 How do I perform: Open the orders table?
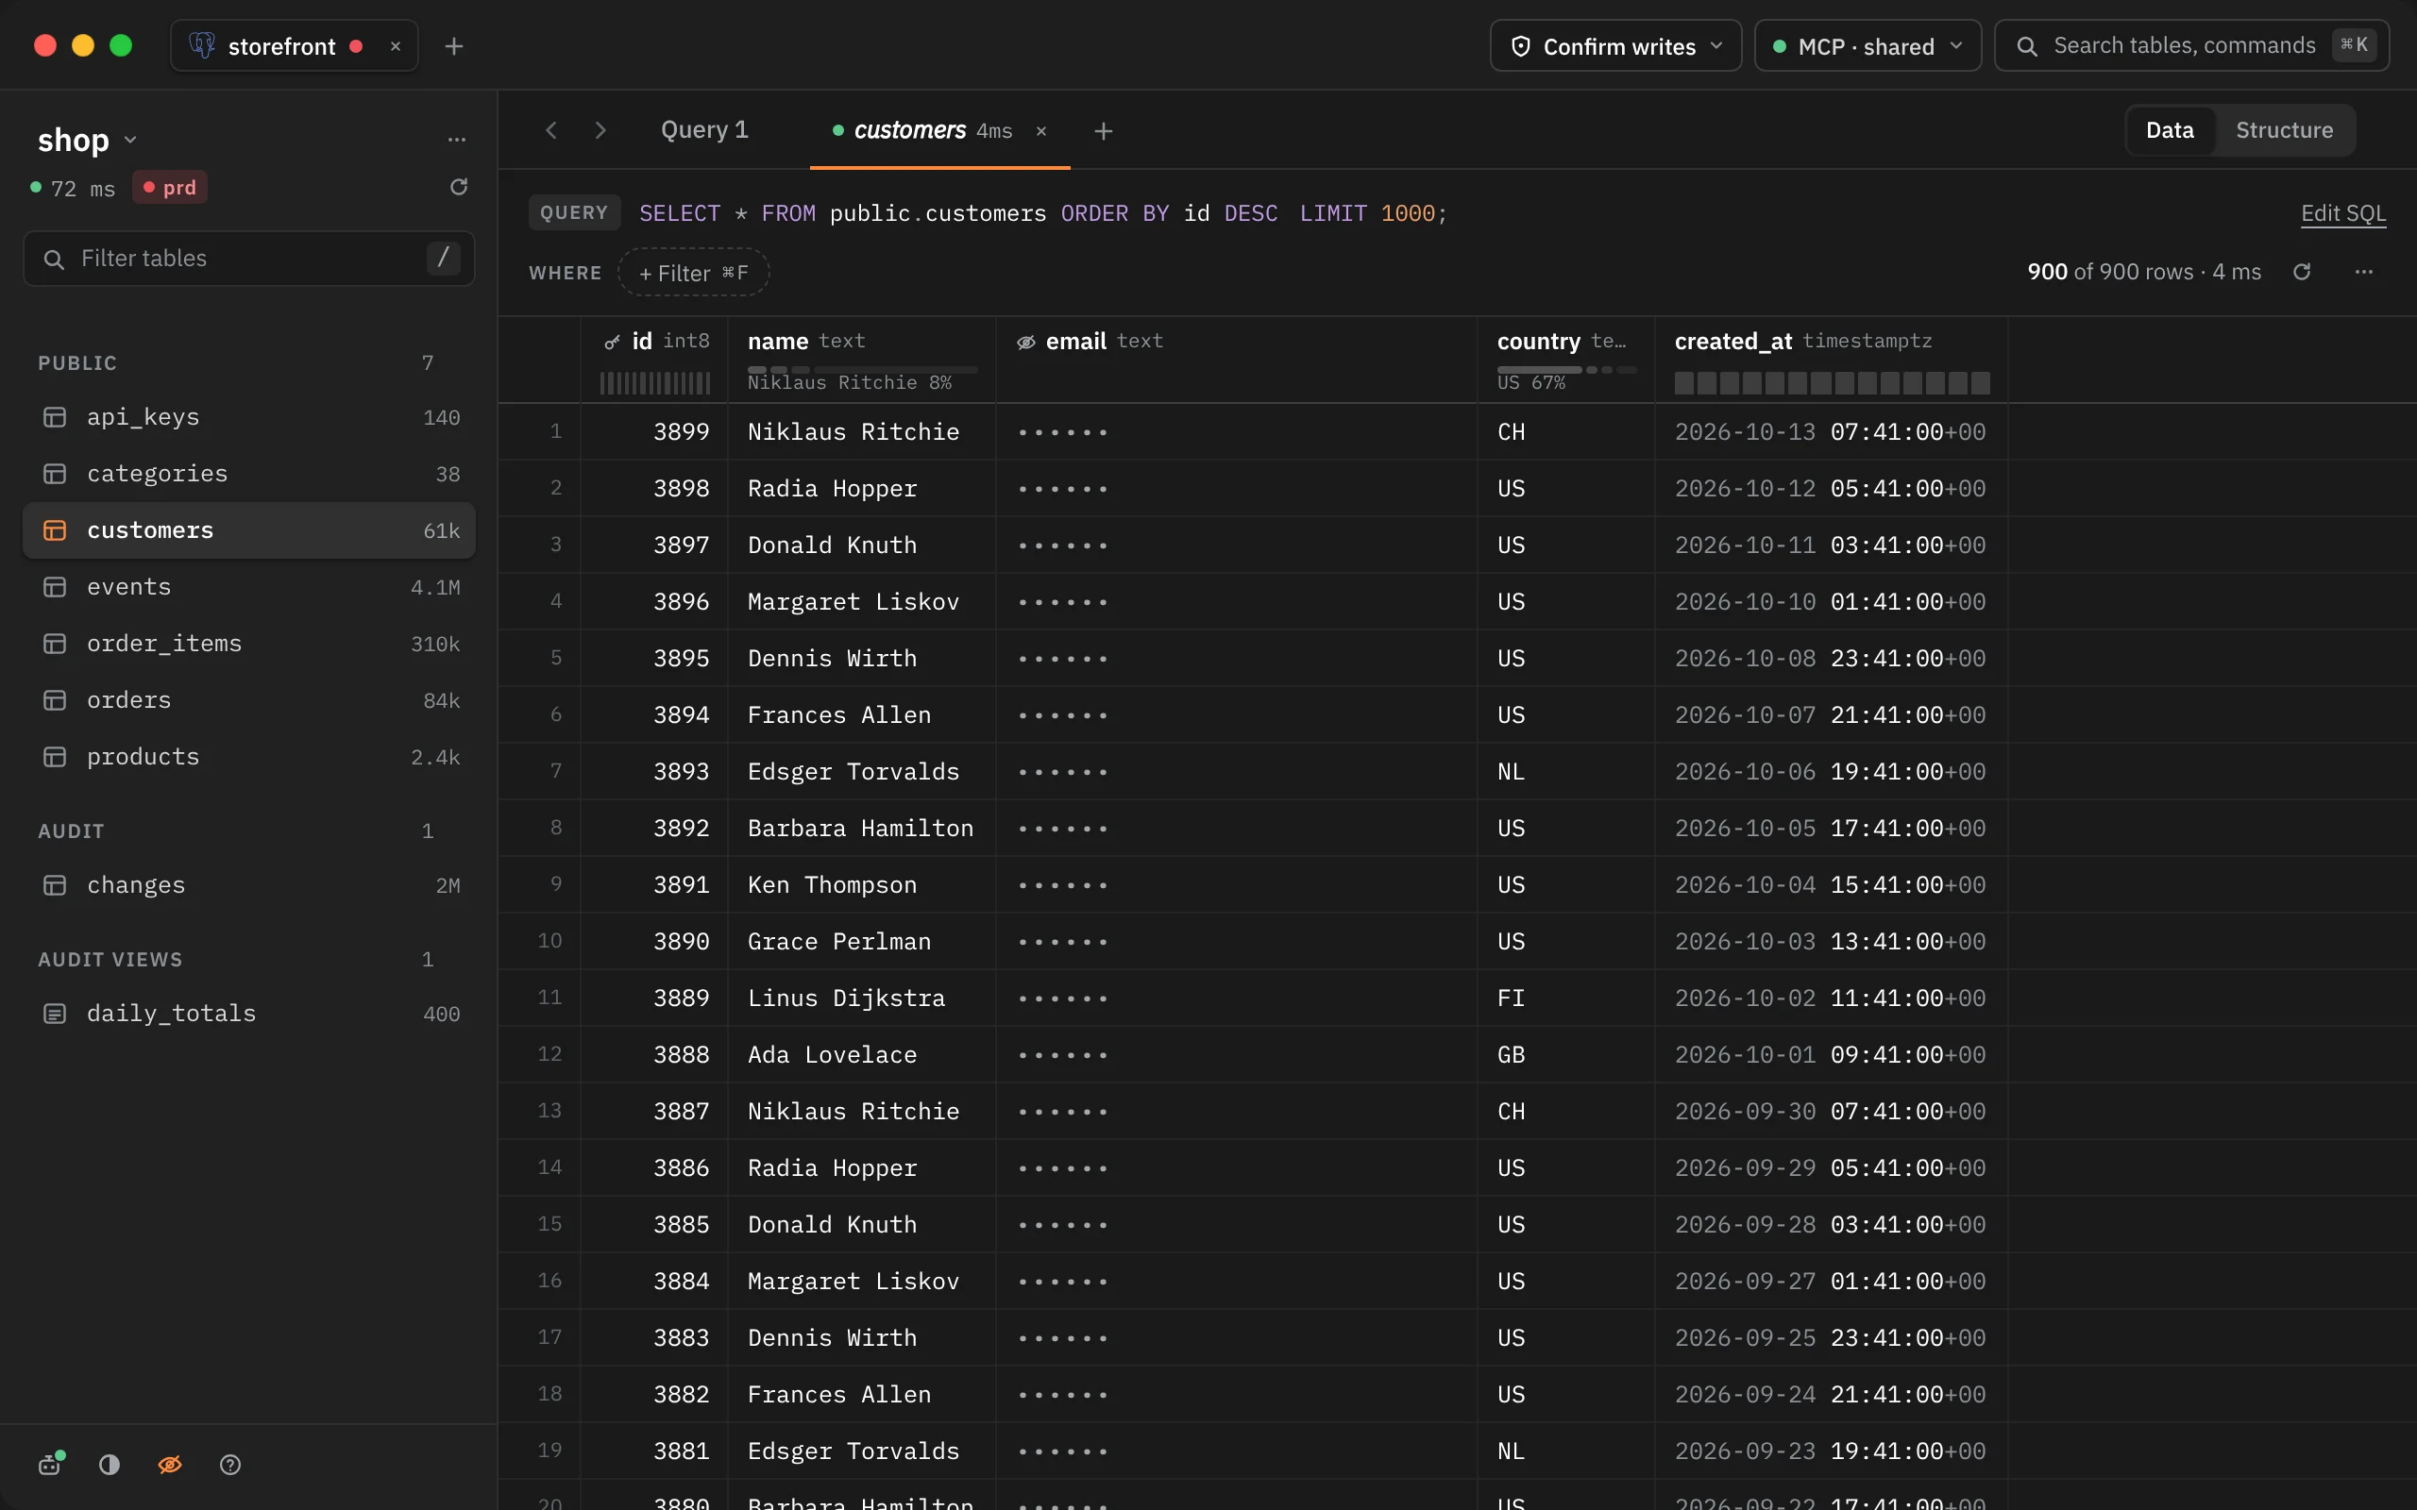tap(248, 700)
